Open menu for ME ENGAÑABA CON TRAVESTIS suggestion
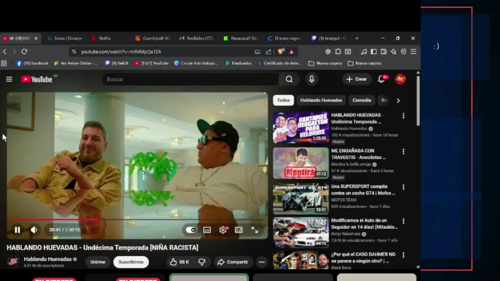 click(x=404, y=151)
